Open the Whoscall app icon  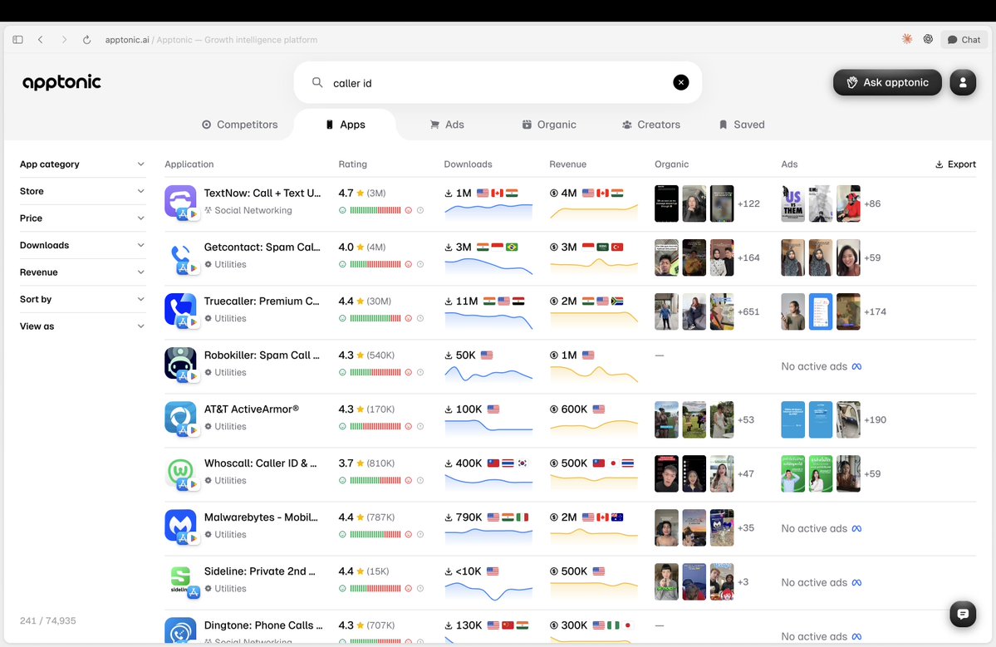180,472
